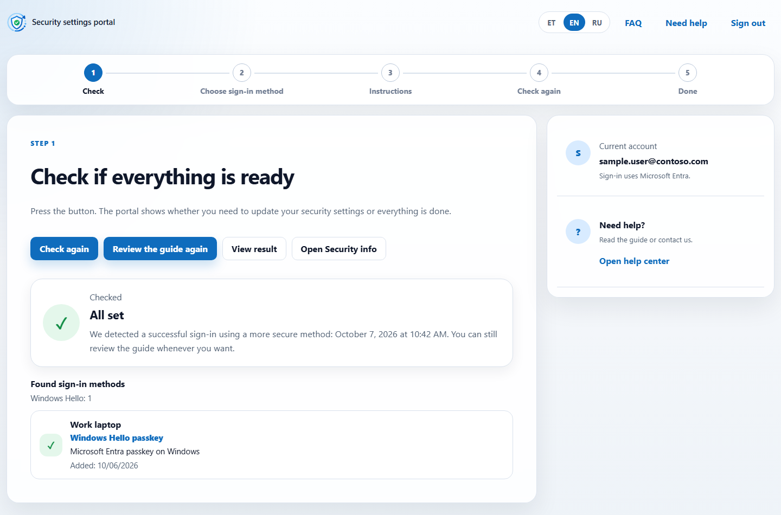This screenshot has width=781, height=515.
Task: Click the green checkmark beside All set
Action: 61,323
